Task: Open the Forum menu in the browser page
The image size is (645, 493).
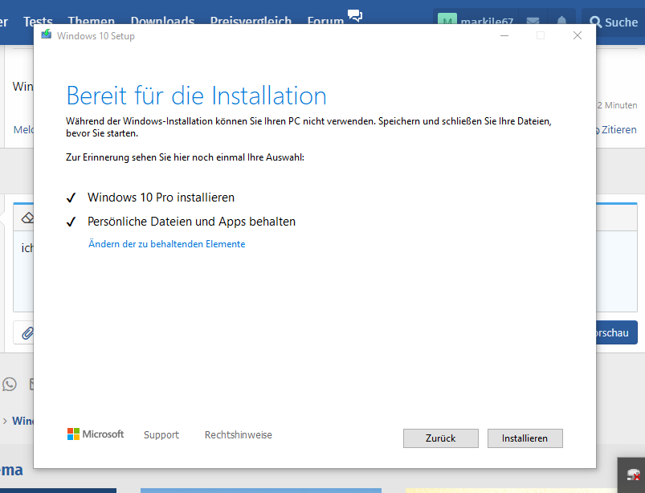Action: pyautogui.click(x=325, y=22)
